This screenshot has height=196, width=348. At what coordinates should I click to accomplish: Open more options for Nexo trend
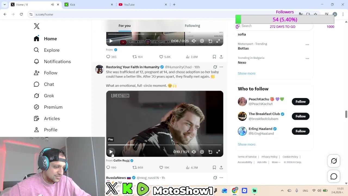coord(307,59)
